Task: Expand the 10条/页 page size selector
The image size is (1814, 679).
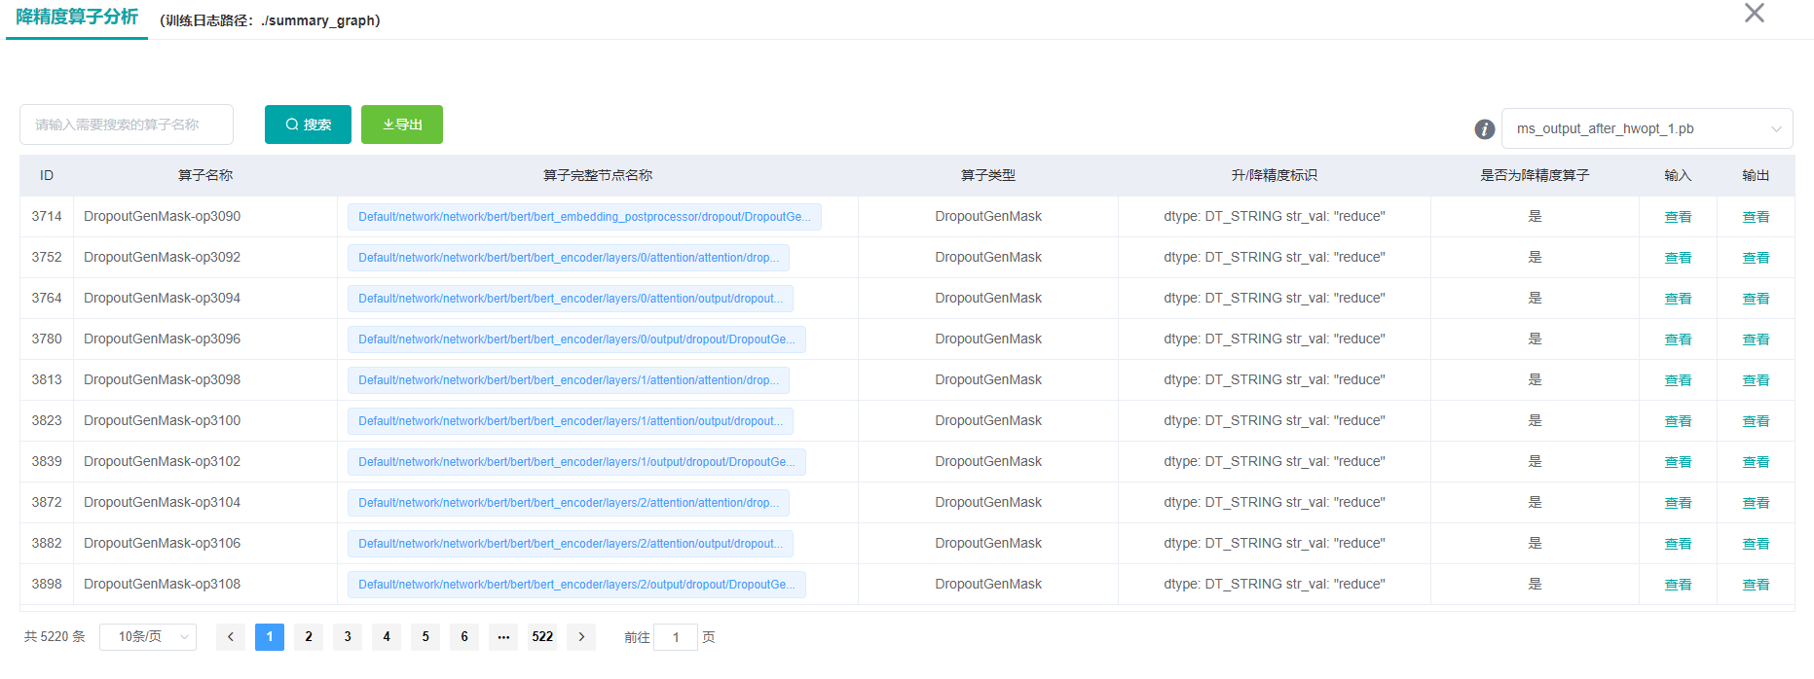Action: pyautogui.click(x=148, y=637)
